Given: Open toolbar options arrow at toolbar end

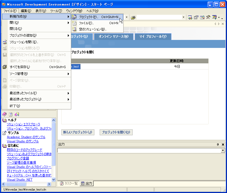Looking at the screenshot, I should pos(222,18).
